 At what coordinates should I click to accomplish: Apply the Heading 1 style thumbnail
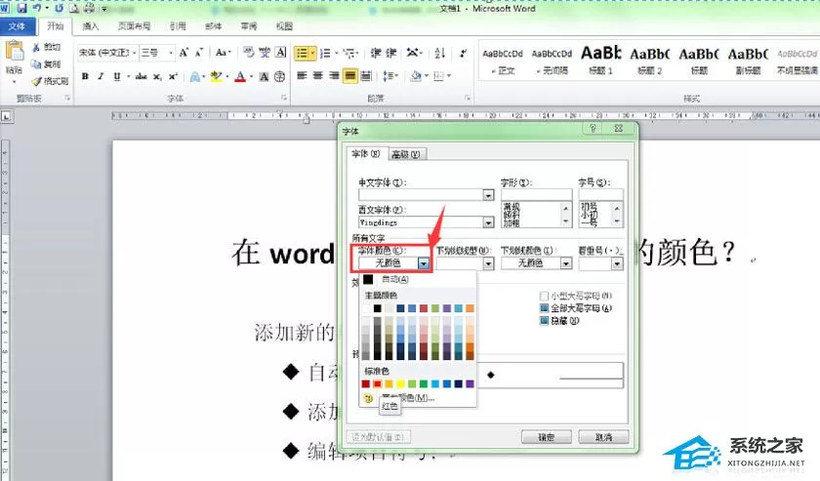601,60
